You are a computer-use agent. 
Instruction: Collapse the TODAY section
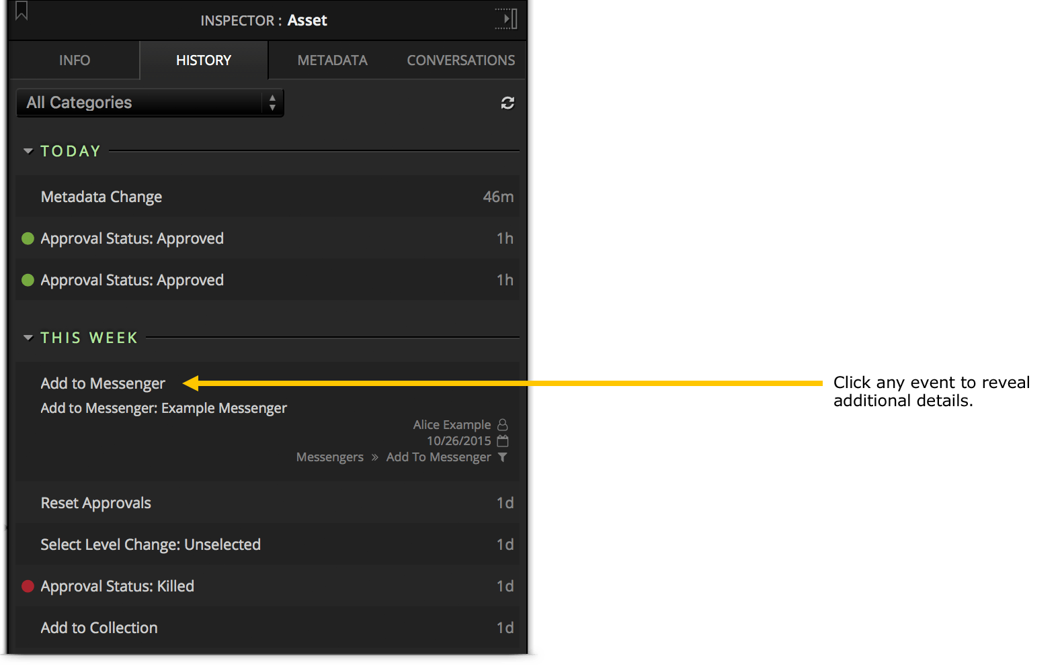pyautogui.click(x=28, y=151)
